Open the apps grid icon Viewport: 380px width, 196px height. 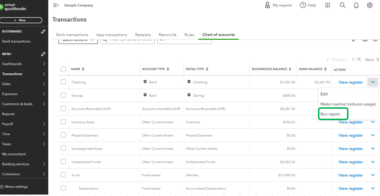click(x=328, y=5)
